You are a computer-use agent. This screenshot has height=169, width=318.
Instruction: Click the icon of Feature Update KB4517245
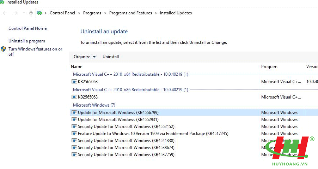click(74, 133)
